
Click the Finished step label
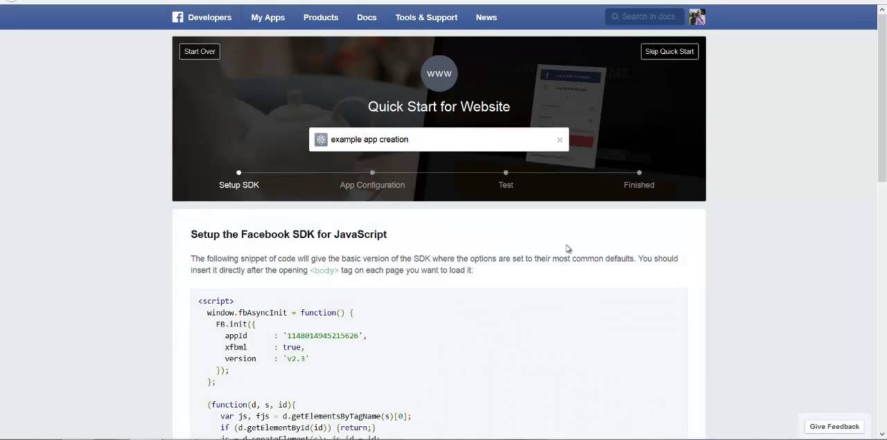(x=639, y=185)
